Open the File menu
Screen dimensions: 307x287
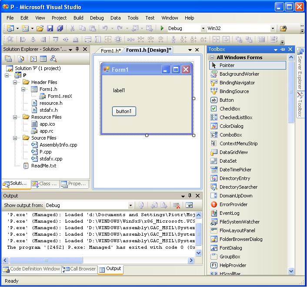pyautogui.click(x=10, y=18)
